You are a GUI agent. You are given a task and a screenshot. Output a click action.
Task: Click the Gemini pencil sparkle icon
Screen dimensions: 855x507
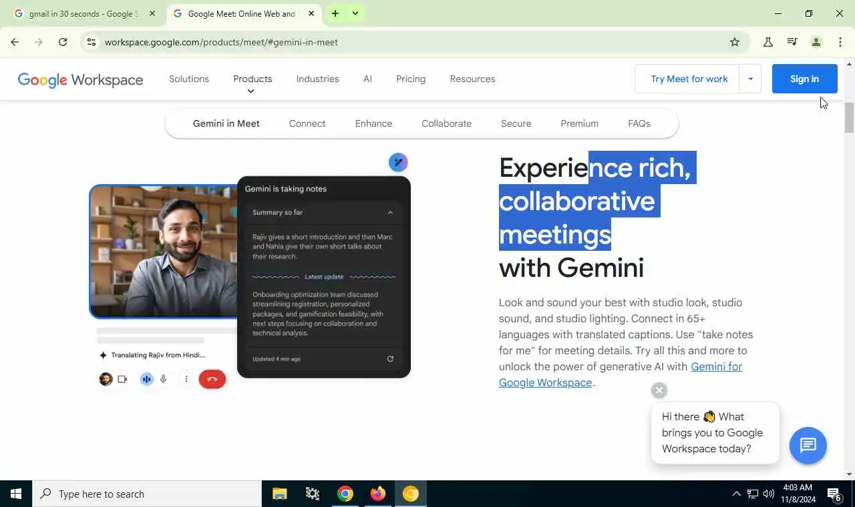click(398, 162)
